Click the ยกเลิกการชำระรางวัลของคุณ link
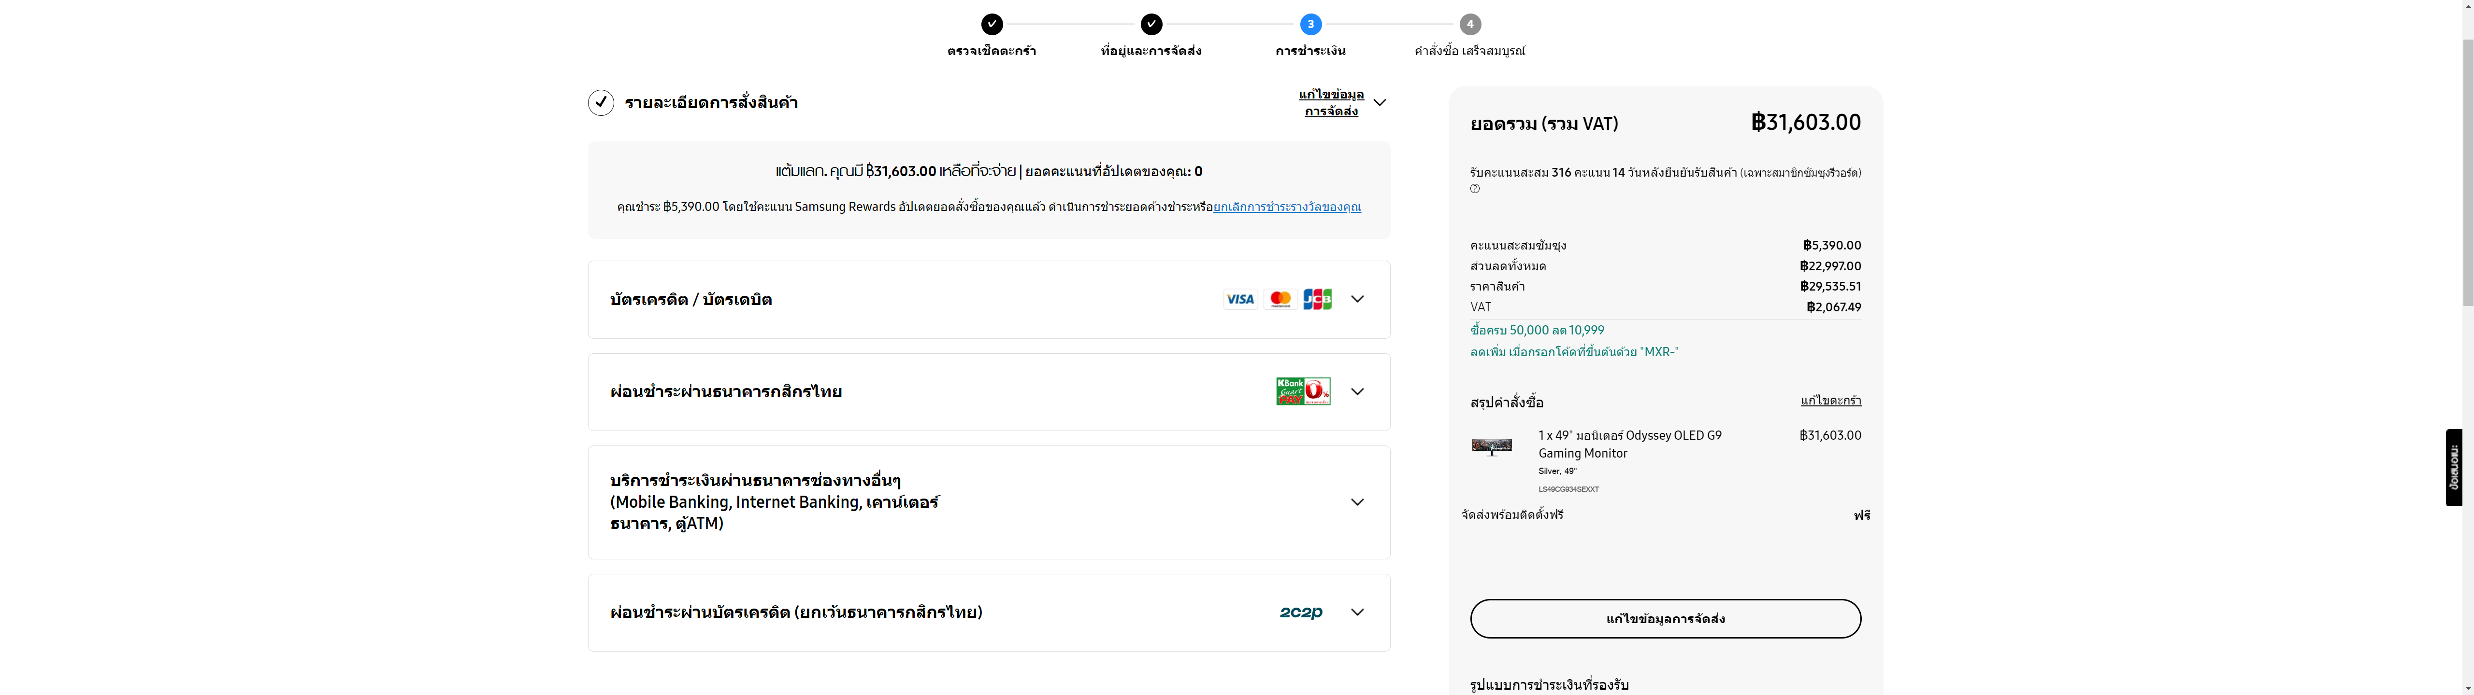The image size is (2474, 695). coord(1287,208)
